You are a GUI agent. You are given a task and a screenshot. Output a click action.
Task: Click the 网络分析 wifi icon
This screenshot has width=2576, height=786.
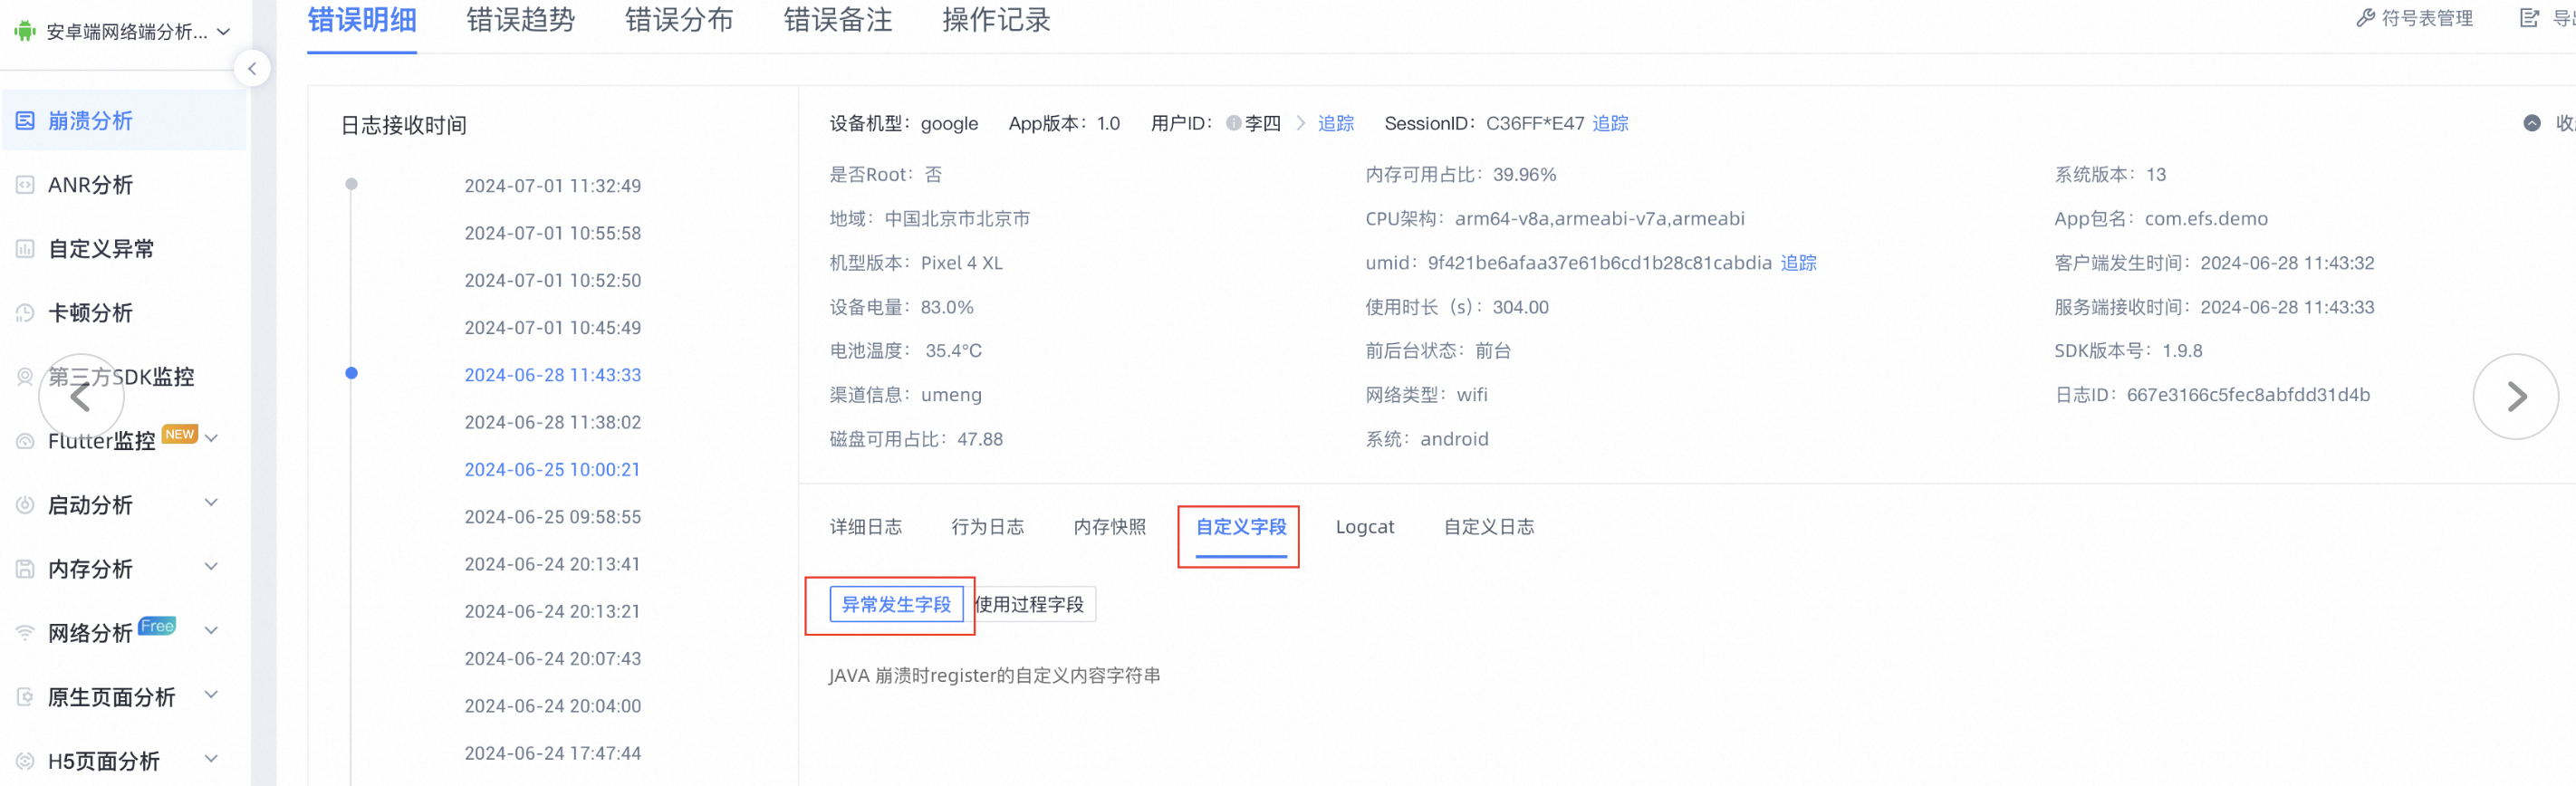pyautogui.click(x=25, y=633)
